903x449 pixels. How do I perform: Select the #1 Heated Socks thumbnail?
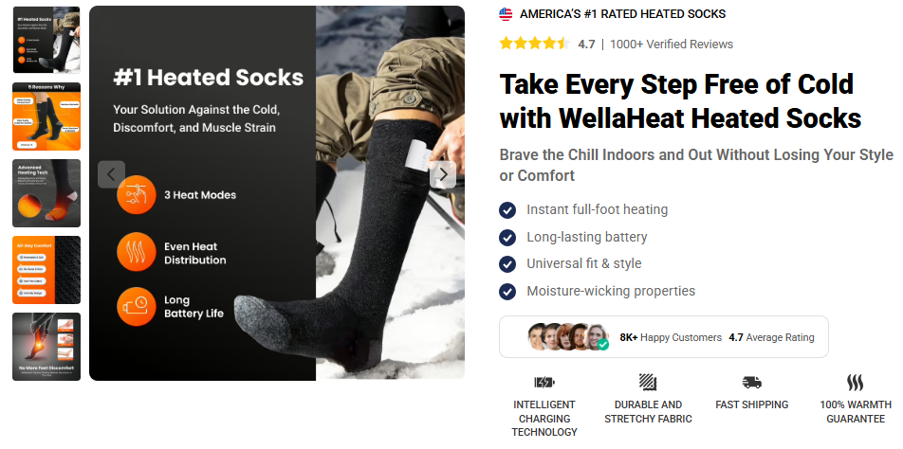point(46,40)
